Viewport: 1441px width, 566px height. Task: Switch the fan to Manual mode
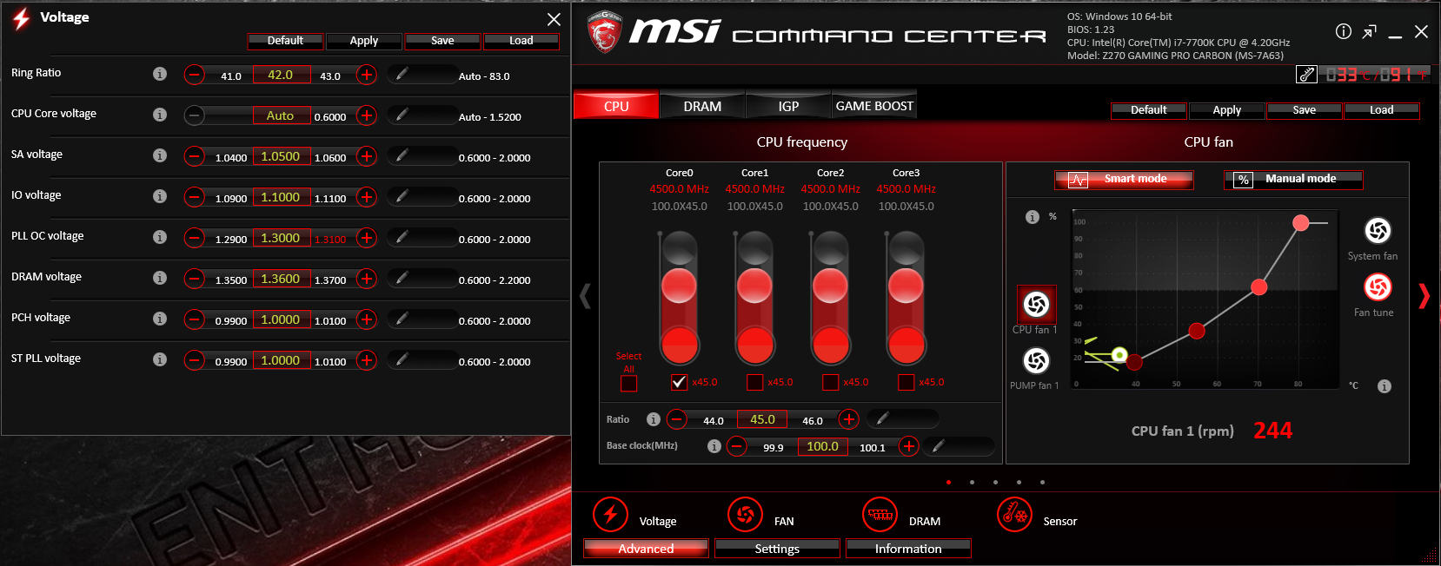[x=1293, y=179]
